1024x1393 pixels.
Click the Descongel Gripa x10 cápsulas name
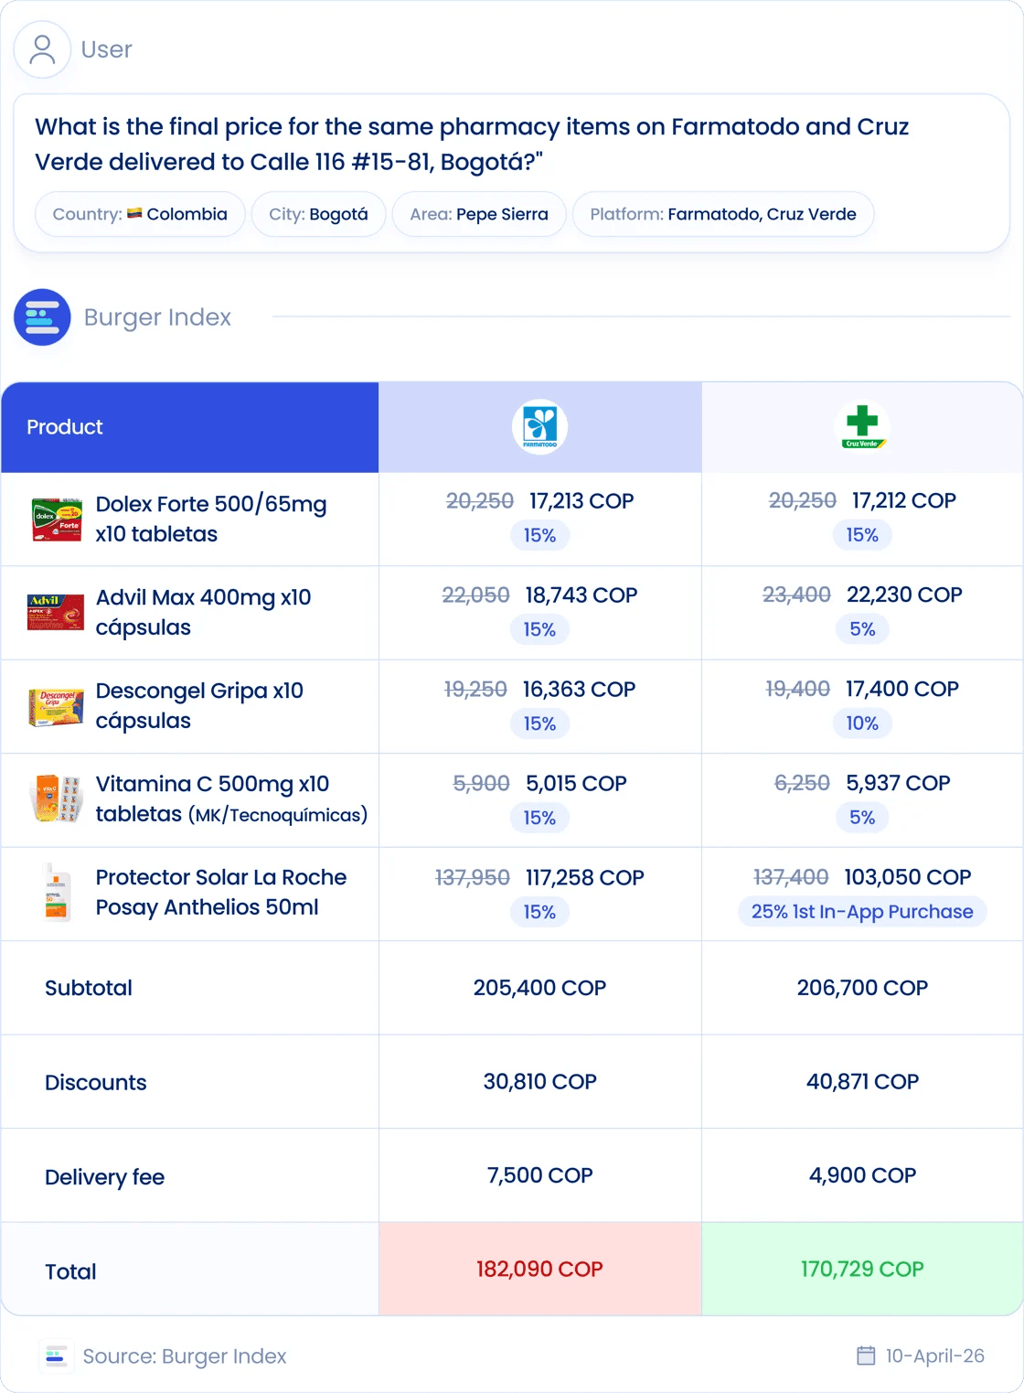pyautogui.click(x=199, y=705)
